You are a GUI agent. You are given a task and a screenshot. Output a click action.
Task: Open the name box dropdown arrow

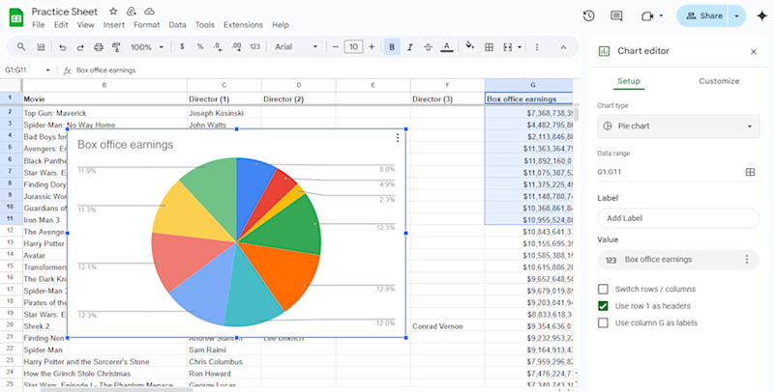coord(47,70)
